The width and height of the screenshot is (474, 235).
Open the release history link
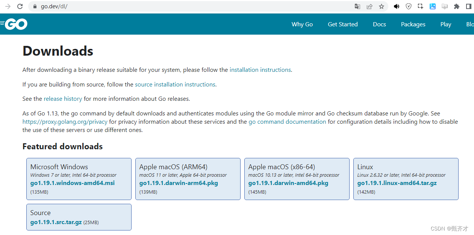click(x=63, y=99)
